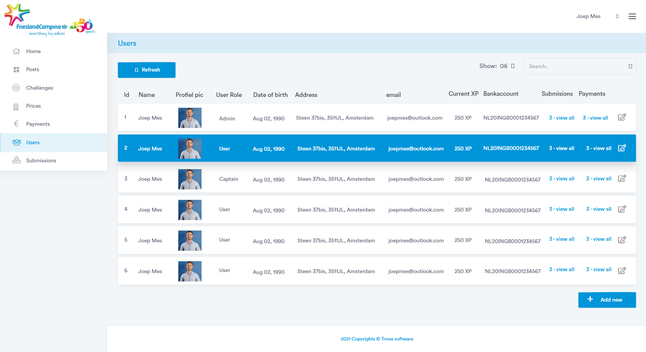646x352 pixels.
Task: Focus the Search input field
Action: 575,67
